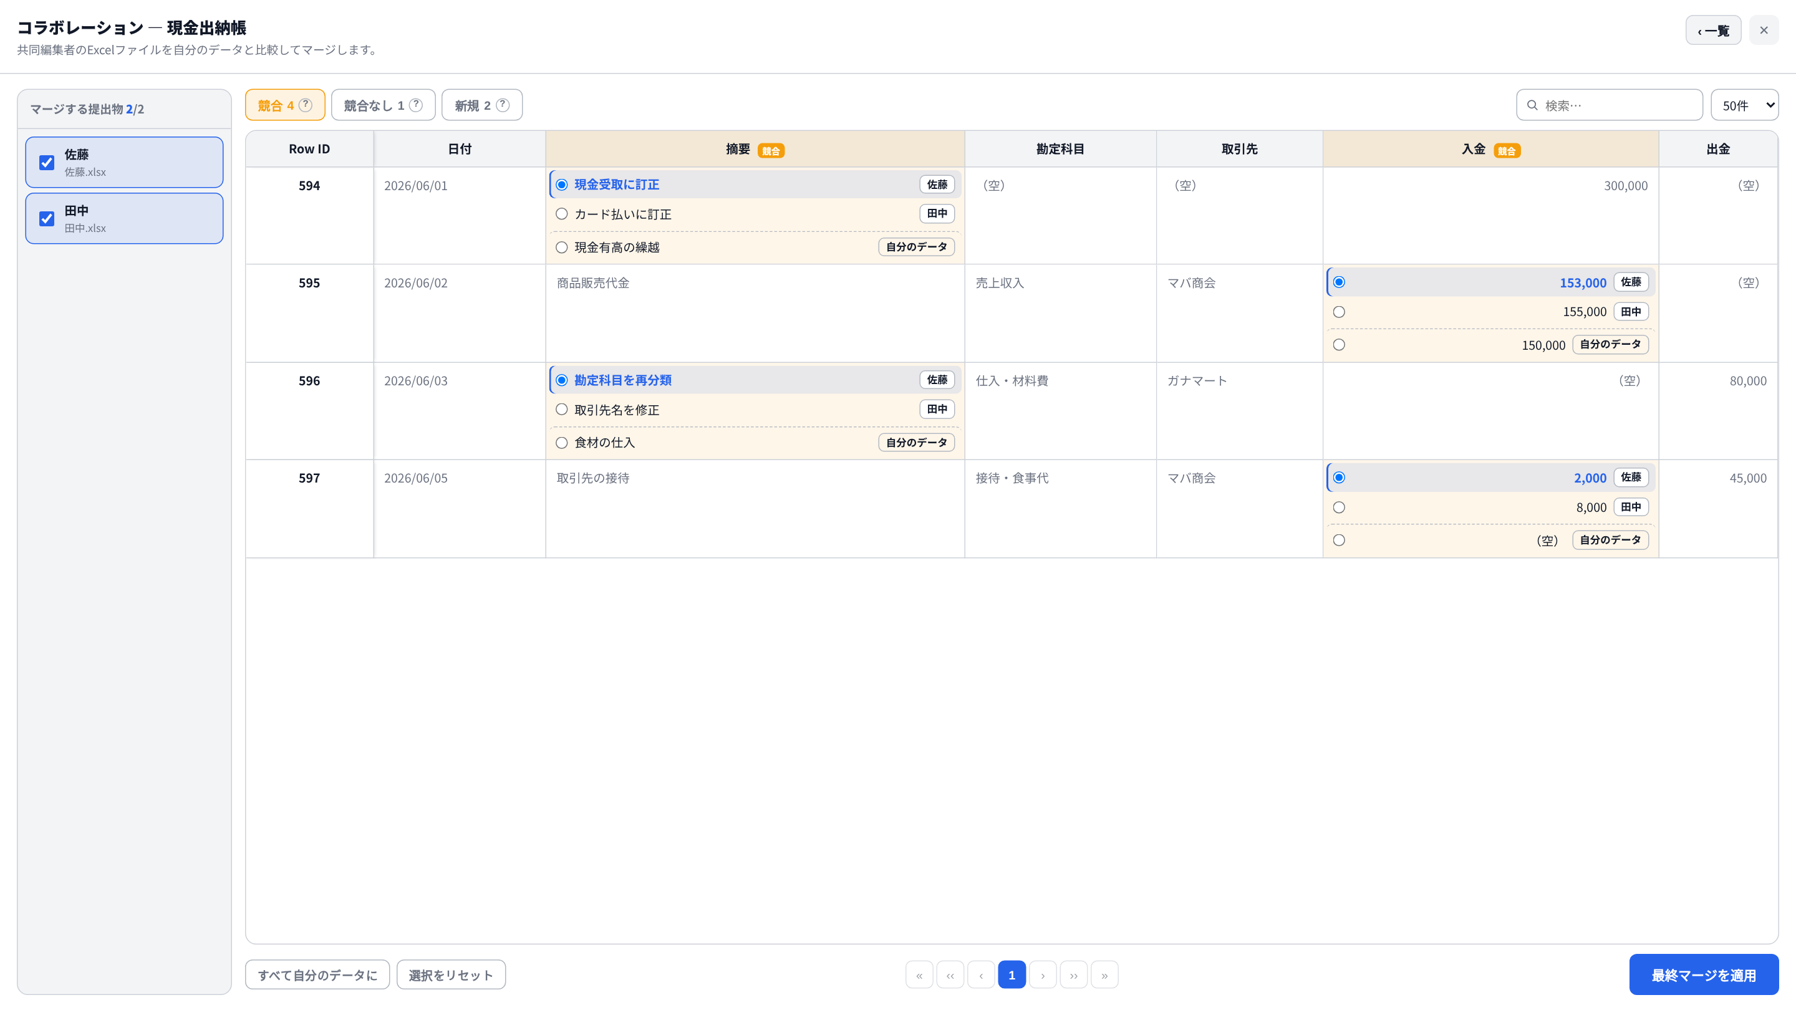Go to last page arrow
The width and height of the screenshot is (1796, 1010).
(1104, 974)
